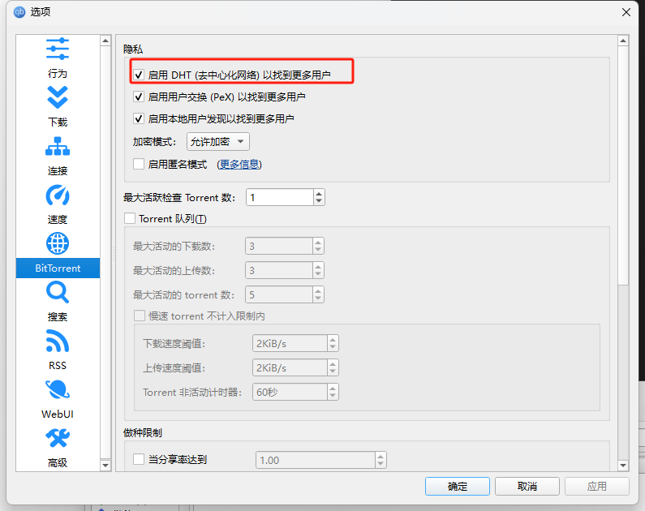Image resolution: width=645 pixels, height=511 pixels.
Task: Switch to the 速度 tab label
Action: 57,220
